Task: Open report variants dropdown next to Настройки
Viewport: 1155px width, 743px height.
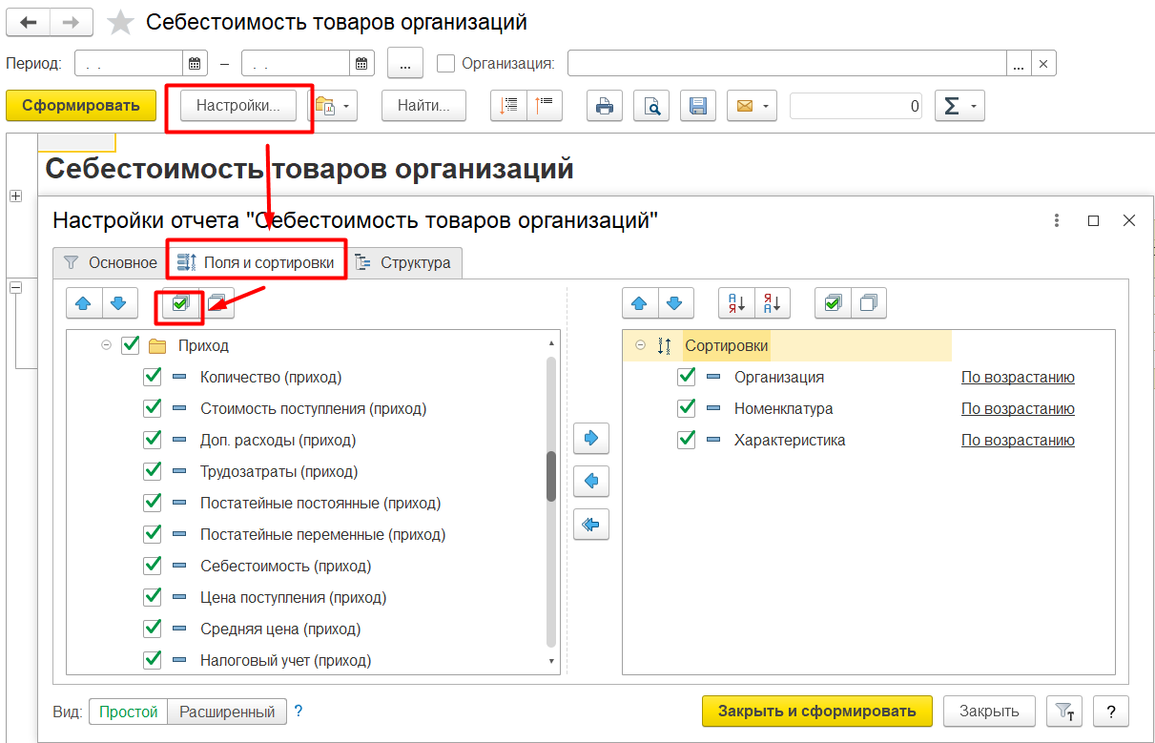Action: point(335,106)
